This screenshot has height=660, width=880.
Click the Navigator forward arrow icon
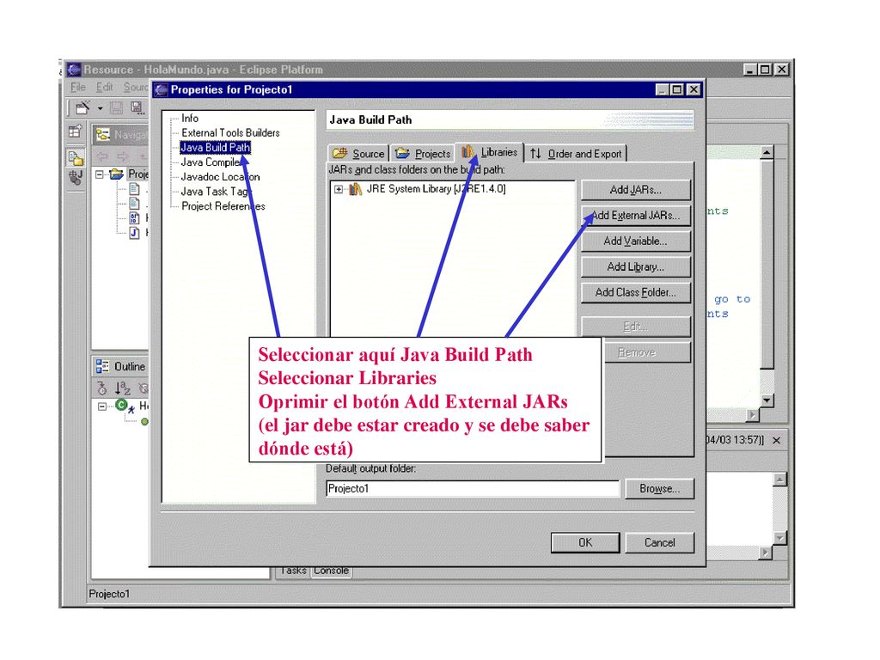(123, 156)
